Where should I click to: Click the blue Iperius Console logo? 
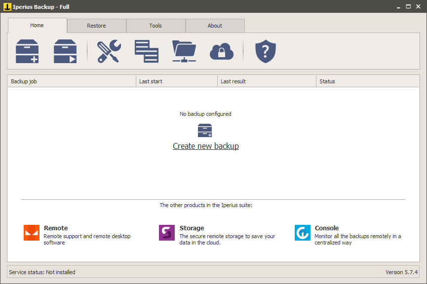pos(302,233)
